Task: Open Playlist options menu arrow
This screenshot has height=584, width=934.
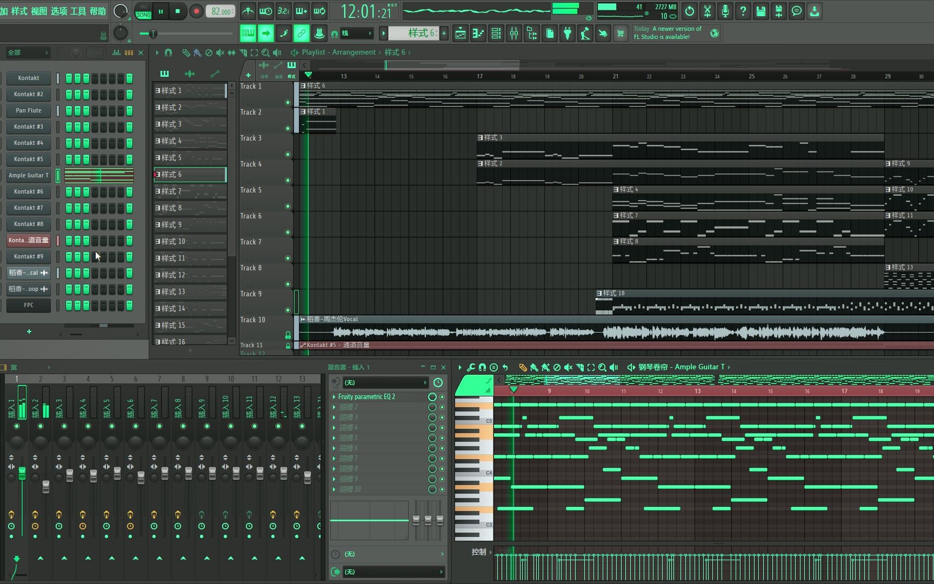Action: (x=157, y=52)
